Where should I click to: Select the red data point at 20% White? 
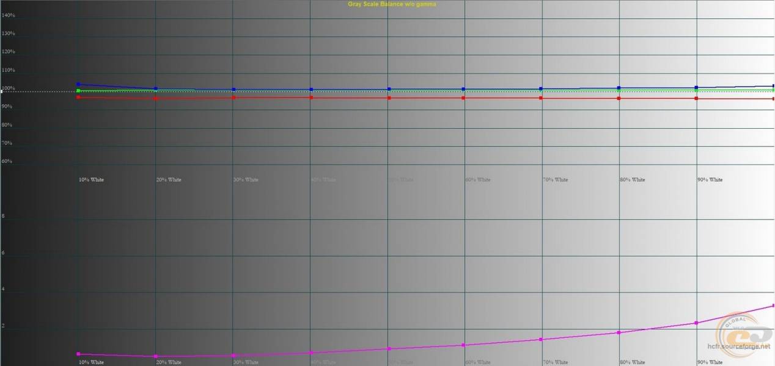(x=156, y=98)
